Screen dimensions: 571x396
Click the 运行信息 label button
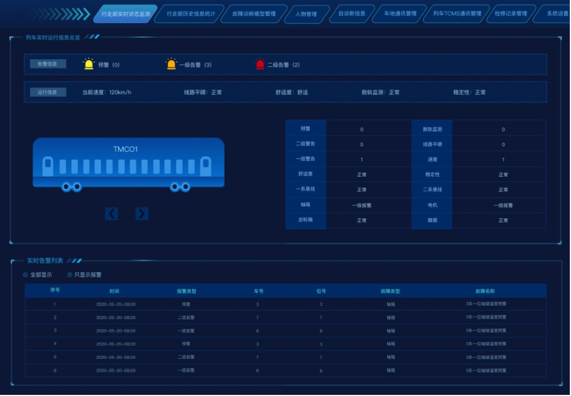[48, 92]
